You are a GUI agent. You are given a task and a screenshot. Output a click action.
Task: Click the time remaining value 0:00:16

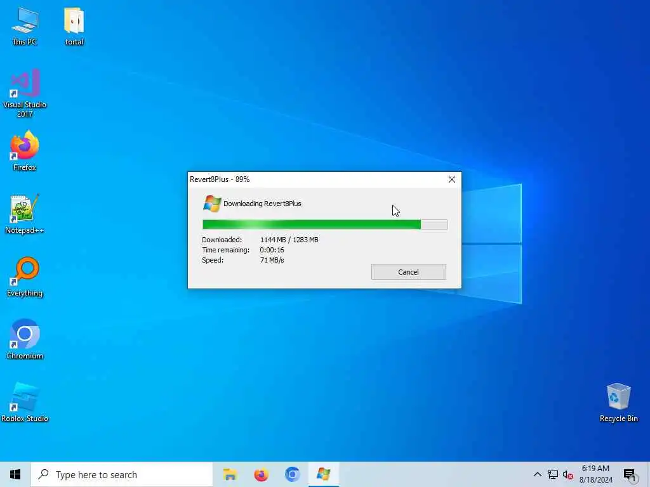tap(272, 250)
